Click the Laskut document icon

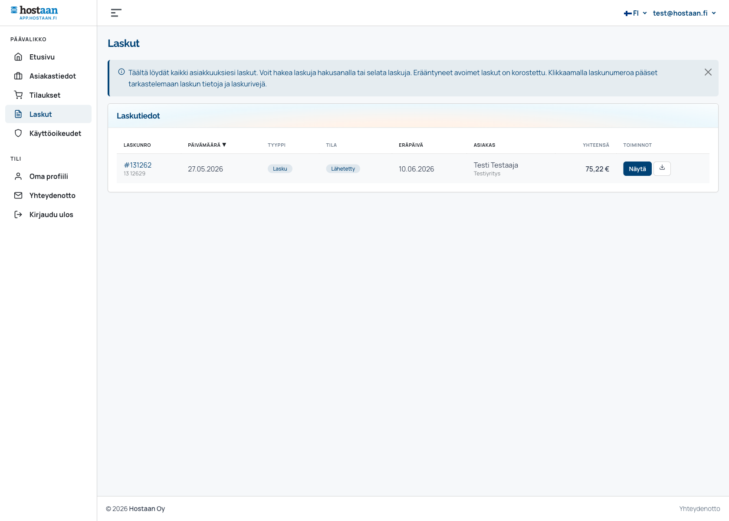(18, 114)
